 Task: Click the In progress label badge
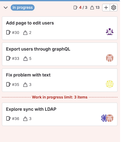(x=23, y=7)
